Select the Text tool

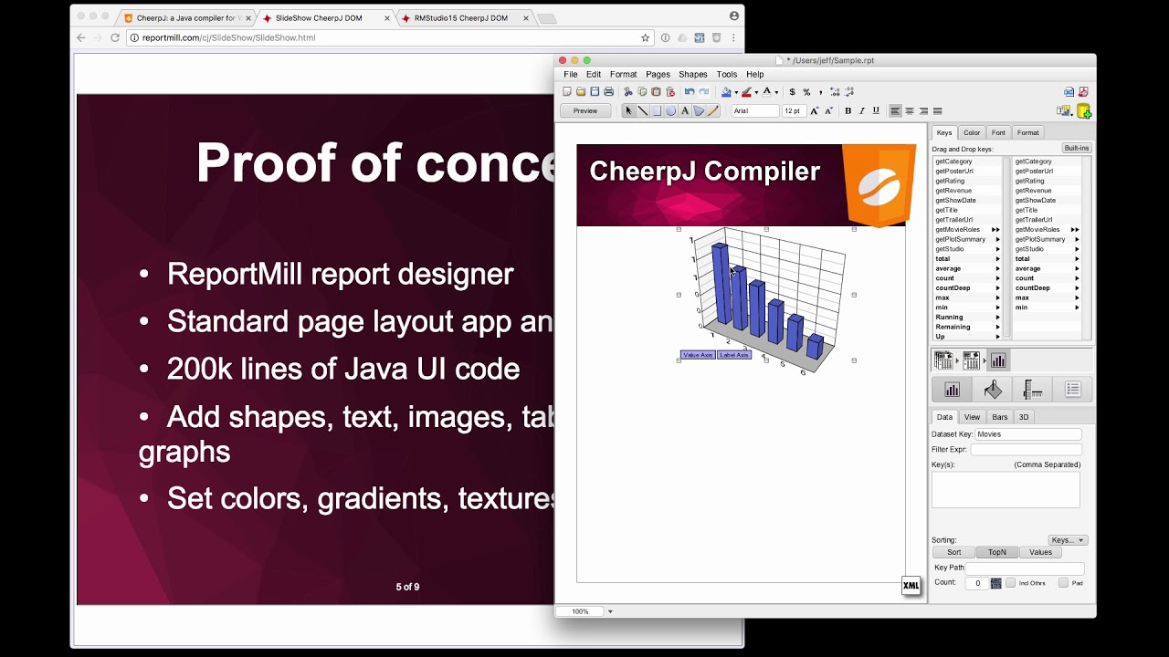(685, 110)
